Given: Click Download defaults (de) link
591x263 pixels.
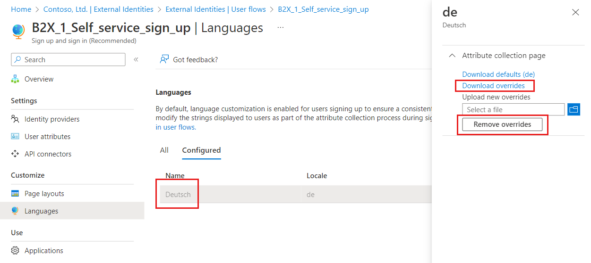Looking at the screenshot, I should tap(498, 74).
